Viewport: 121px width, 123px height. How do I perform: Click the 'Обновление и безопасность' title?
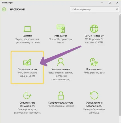point(94,104)
